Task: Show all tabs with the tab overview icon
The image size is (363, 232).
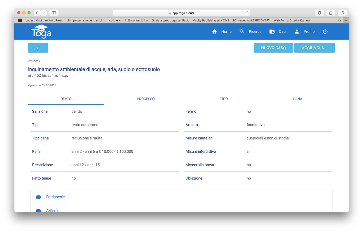Action: coord(342,13)
